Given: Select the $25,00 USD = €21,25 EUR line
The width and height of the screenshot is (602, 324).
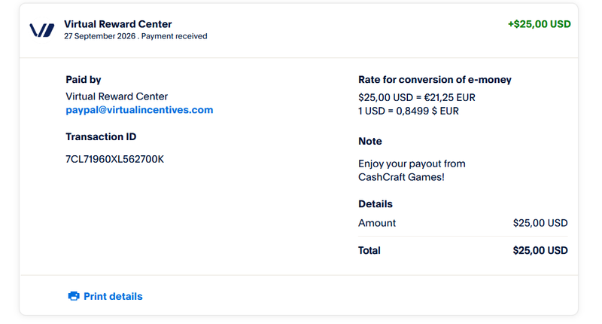Looking at the screenshot, I should [417, 98].
